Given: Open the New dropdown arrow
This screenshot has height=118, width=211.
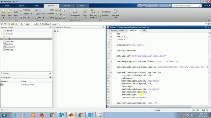Looking at the screenshot, I should click(x=3, y=17).
